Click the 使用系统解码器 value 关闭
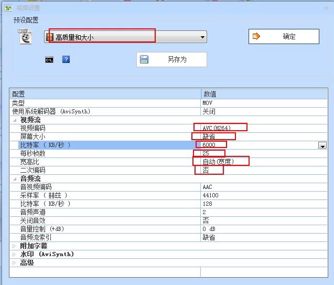Image resolution: width=334 pixels, height=285 pixels. coord(209,112)
